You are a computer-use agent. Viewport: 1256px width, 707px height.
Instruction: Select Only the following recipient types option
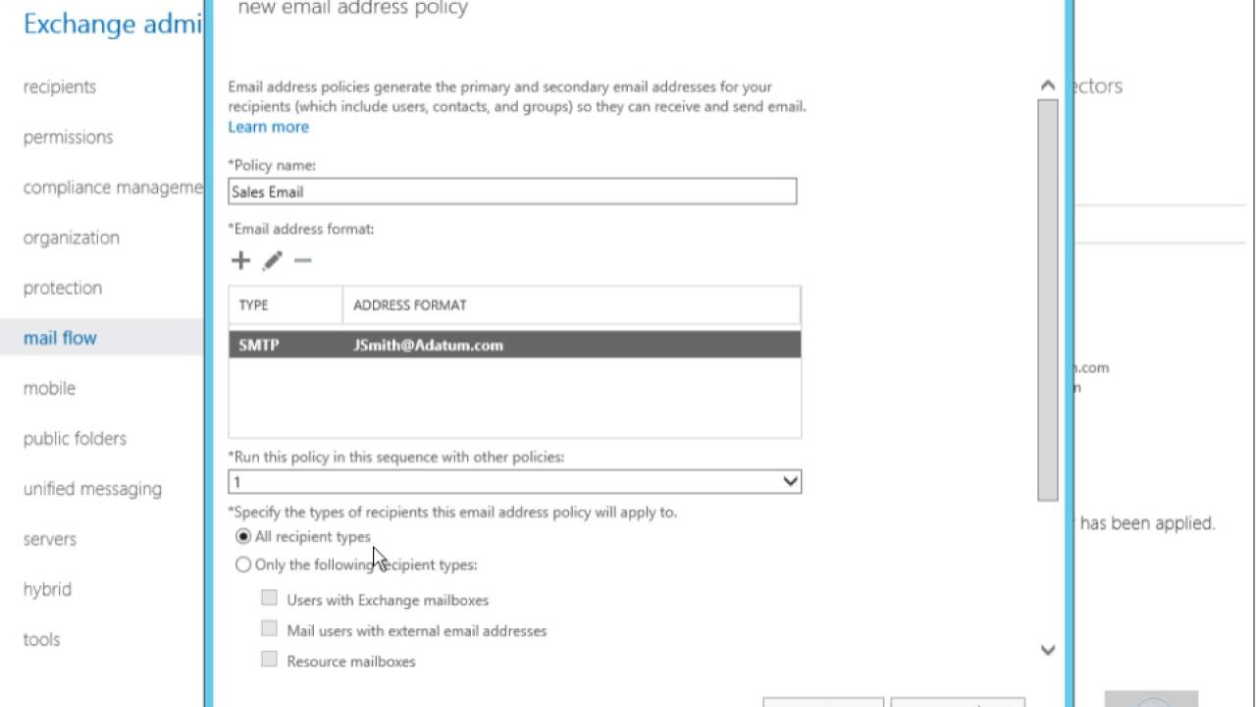[x=243, y=565]
